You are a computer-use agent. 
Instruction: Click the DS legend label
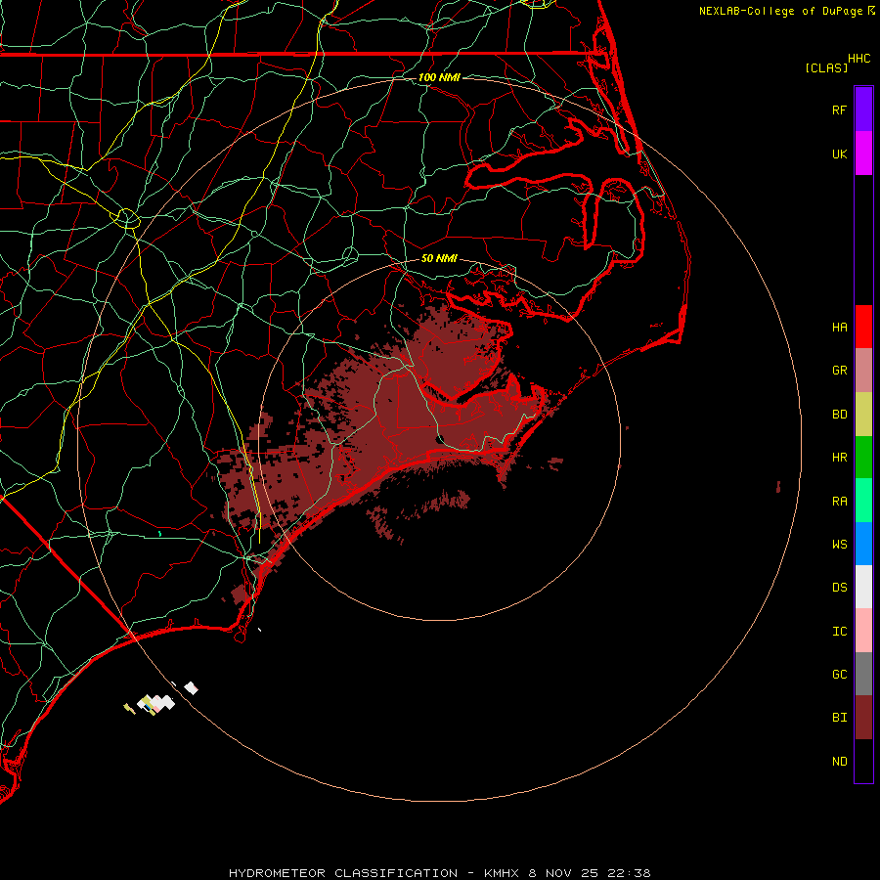839,588
